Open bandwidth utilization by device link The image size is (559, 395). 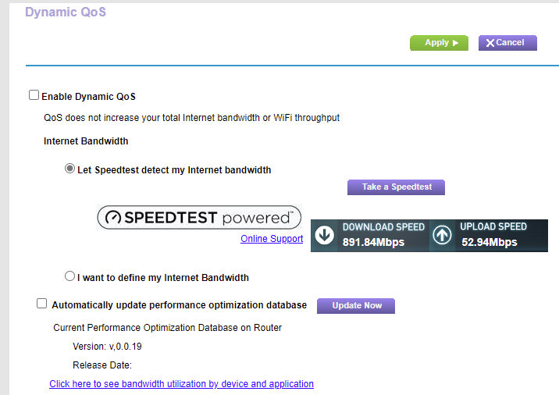pos(181,384)
